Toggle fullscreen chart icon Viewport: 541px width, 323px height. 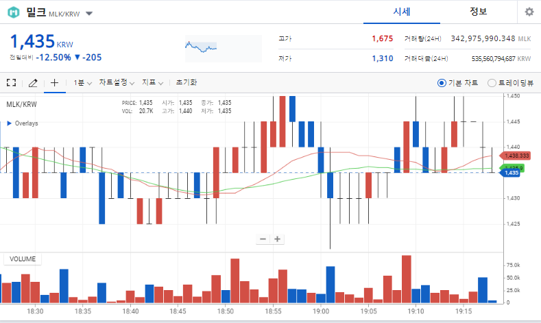(x=12, y=82)
